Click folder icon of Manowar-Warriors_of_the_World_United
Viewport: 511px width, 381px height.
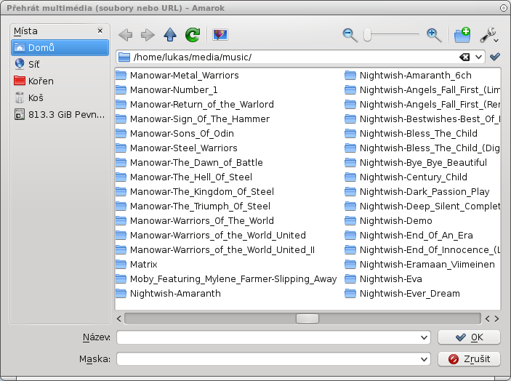click(x=121, y=236)
